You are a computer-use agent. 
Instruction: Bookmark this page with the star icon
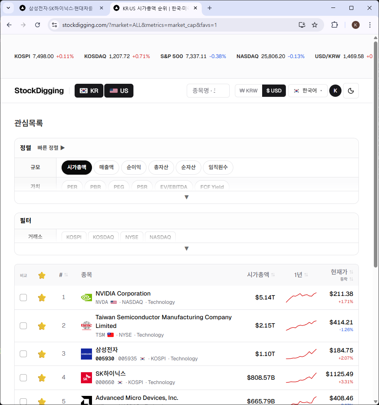pos(315,25)
